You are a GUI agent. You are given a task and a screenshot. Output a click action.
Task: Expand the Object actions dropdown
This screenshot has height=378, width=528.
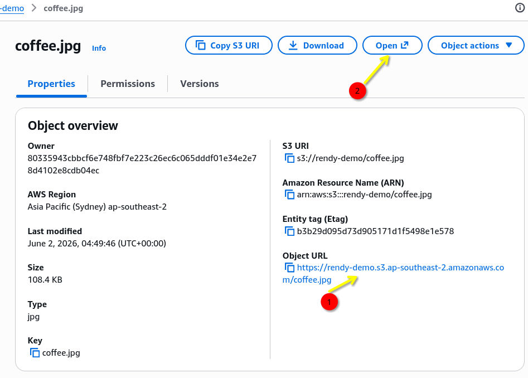[476, 45]
